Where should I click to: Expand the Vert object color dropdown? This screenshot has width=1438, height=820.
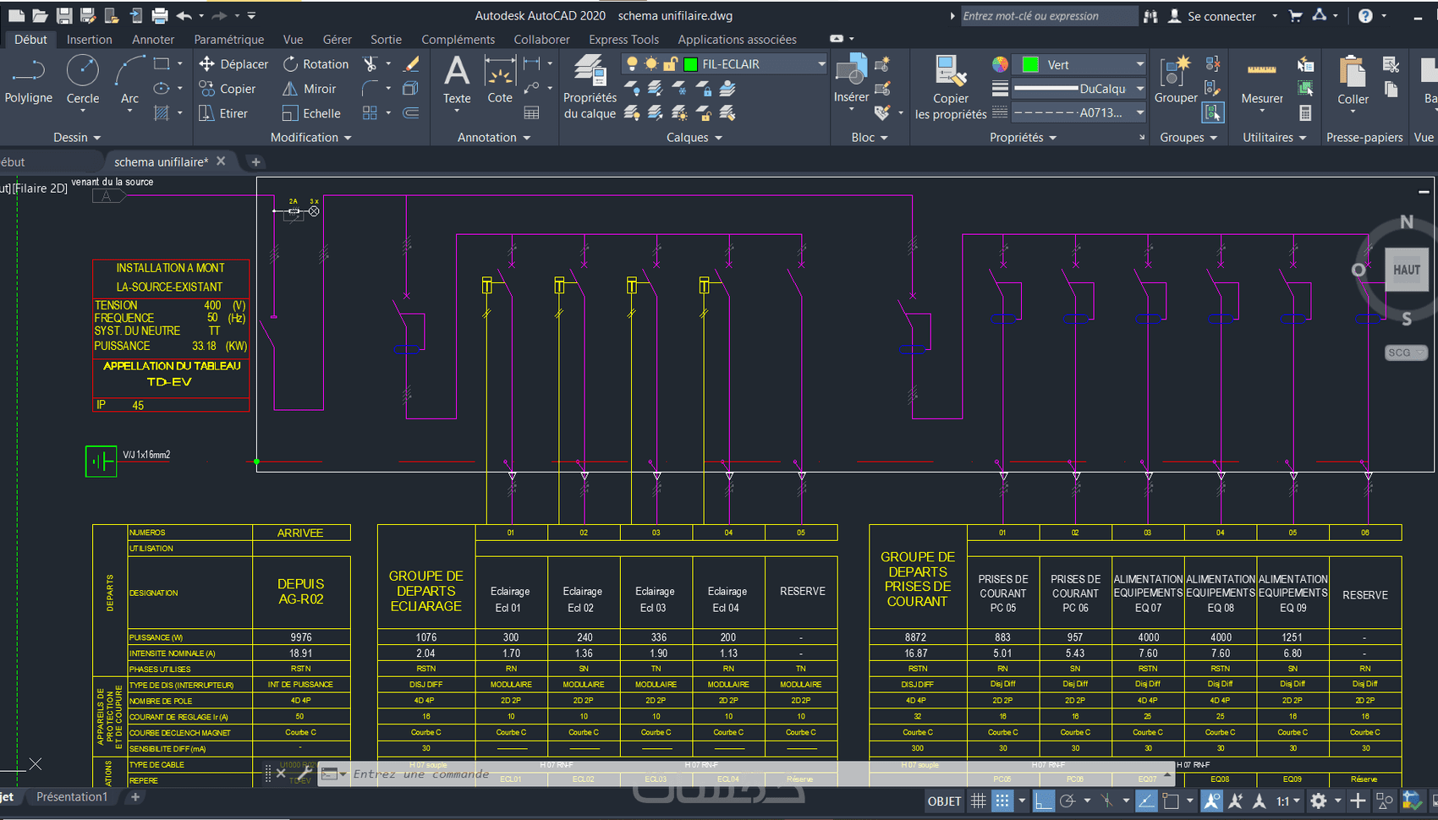pyautogui.click(x=1139, y=64)
